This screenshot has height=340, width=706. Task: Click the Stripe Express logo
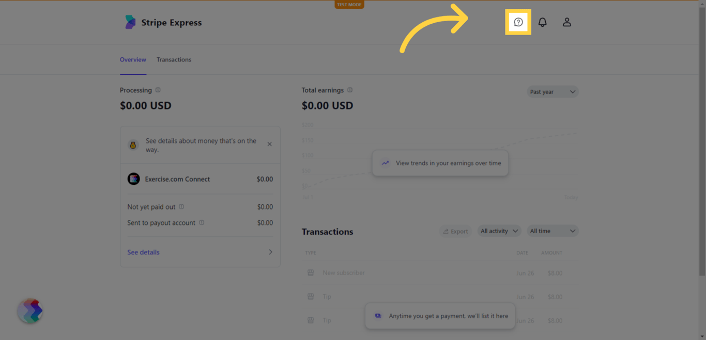pyautogui.click(x=163, y=22)
